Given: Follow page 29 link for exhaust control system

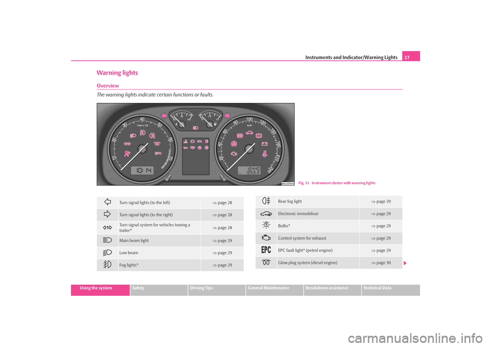Looking at the screenshot, I should pos(381,238).
